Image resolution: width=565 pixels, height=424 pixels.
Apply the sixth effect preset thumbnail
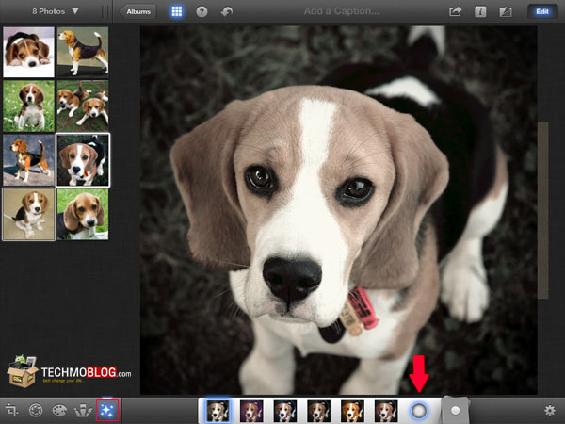click(x=386, y=410)
